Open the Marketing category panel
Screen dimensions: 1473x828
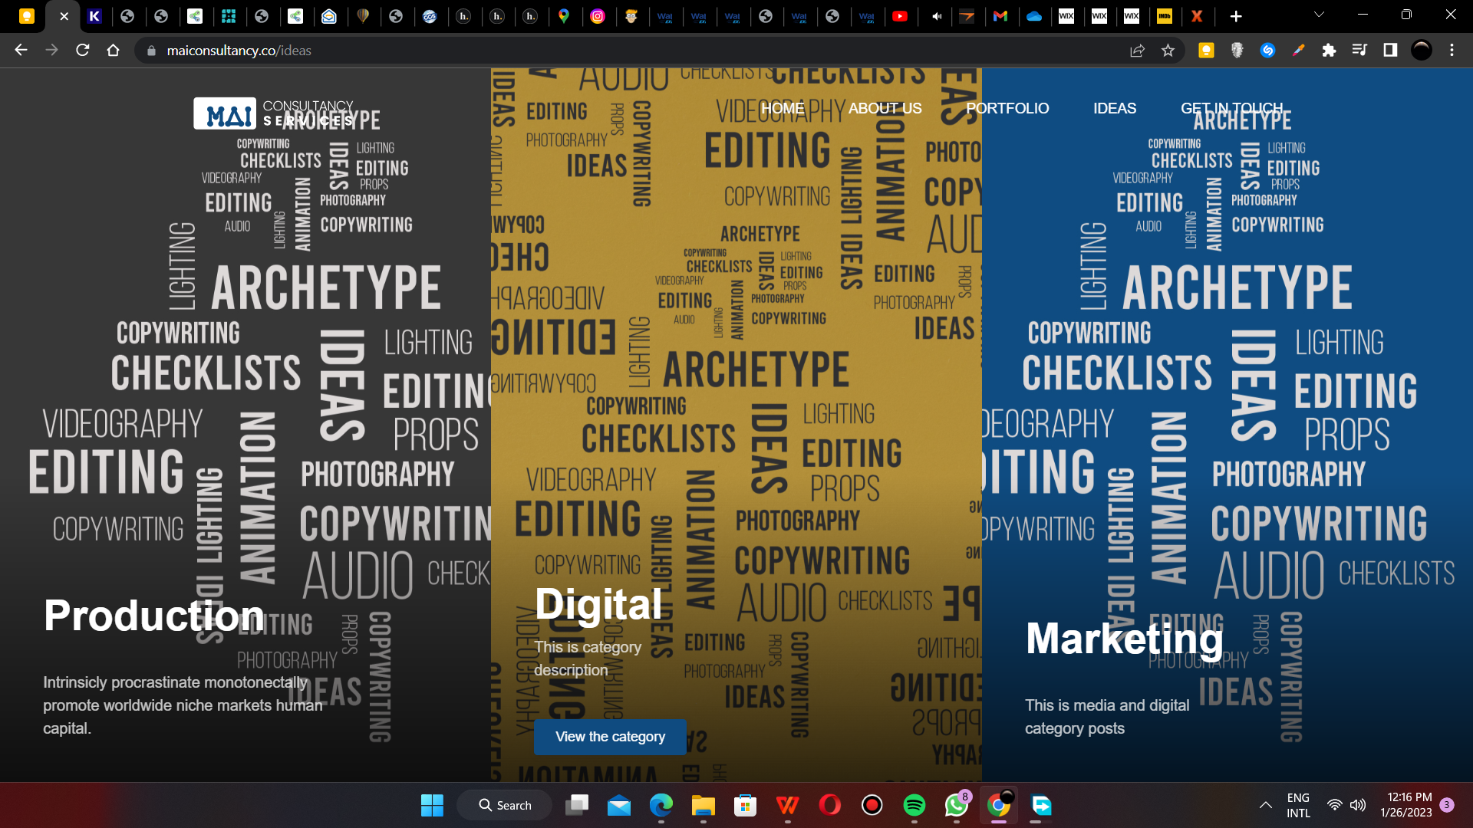point(1124,639)
